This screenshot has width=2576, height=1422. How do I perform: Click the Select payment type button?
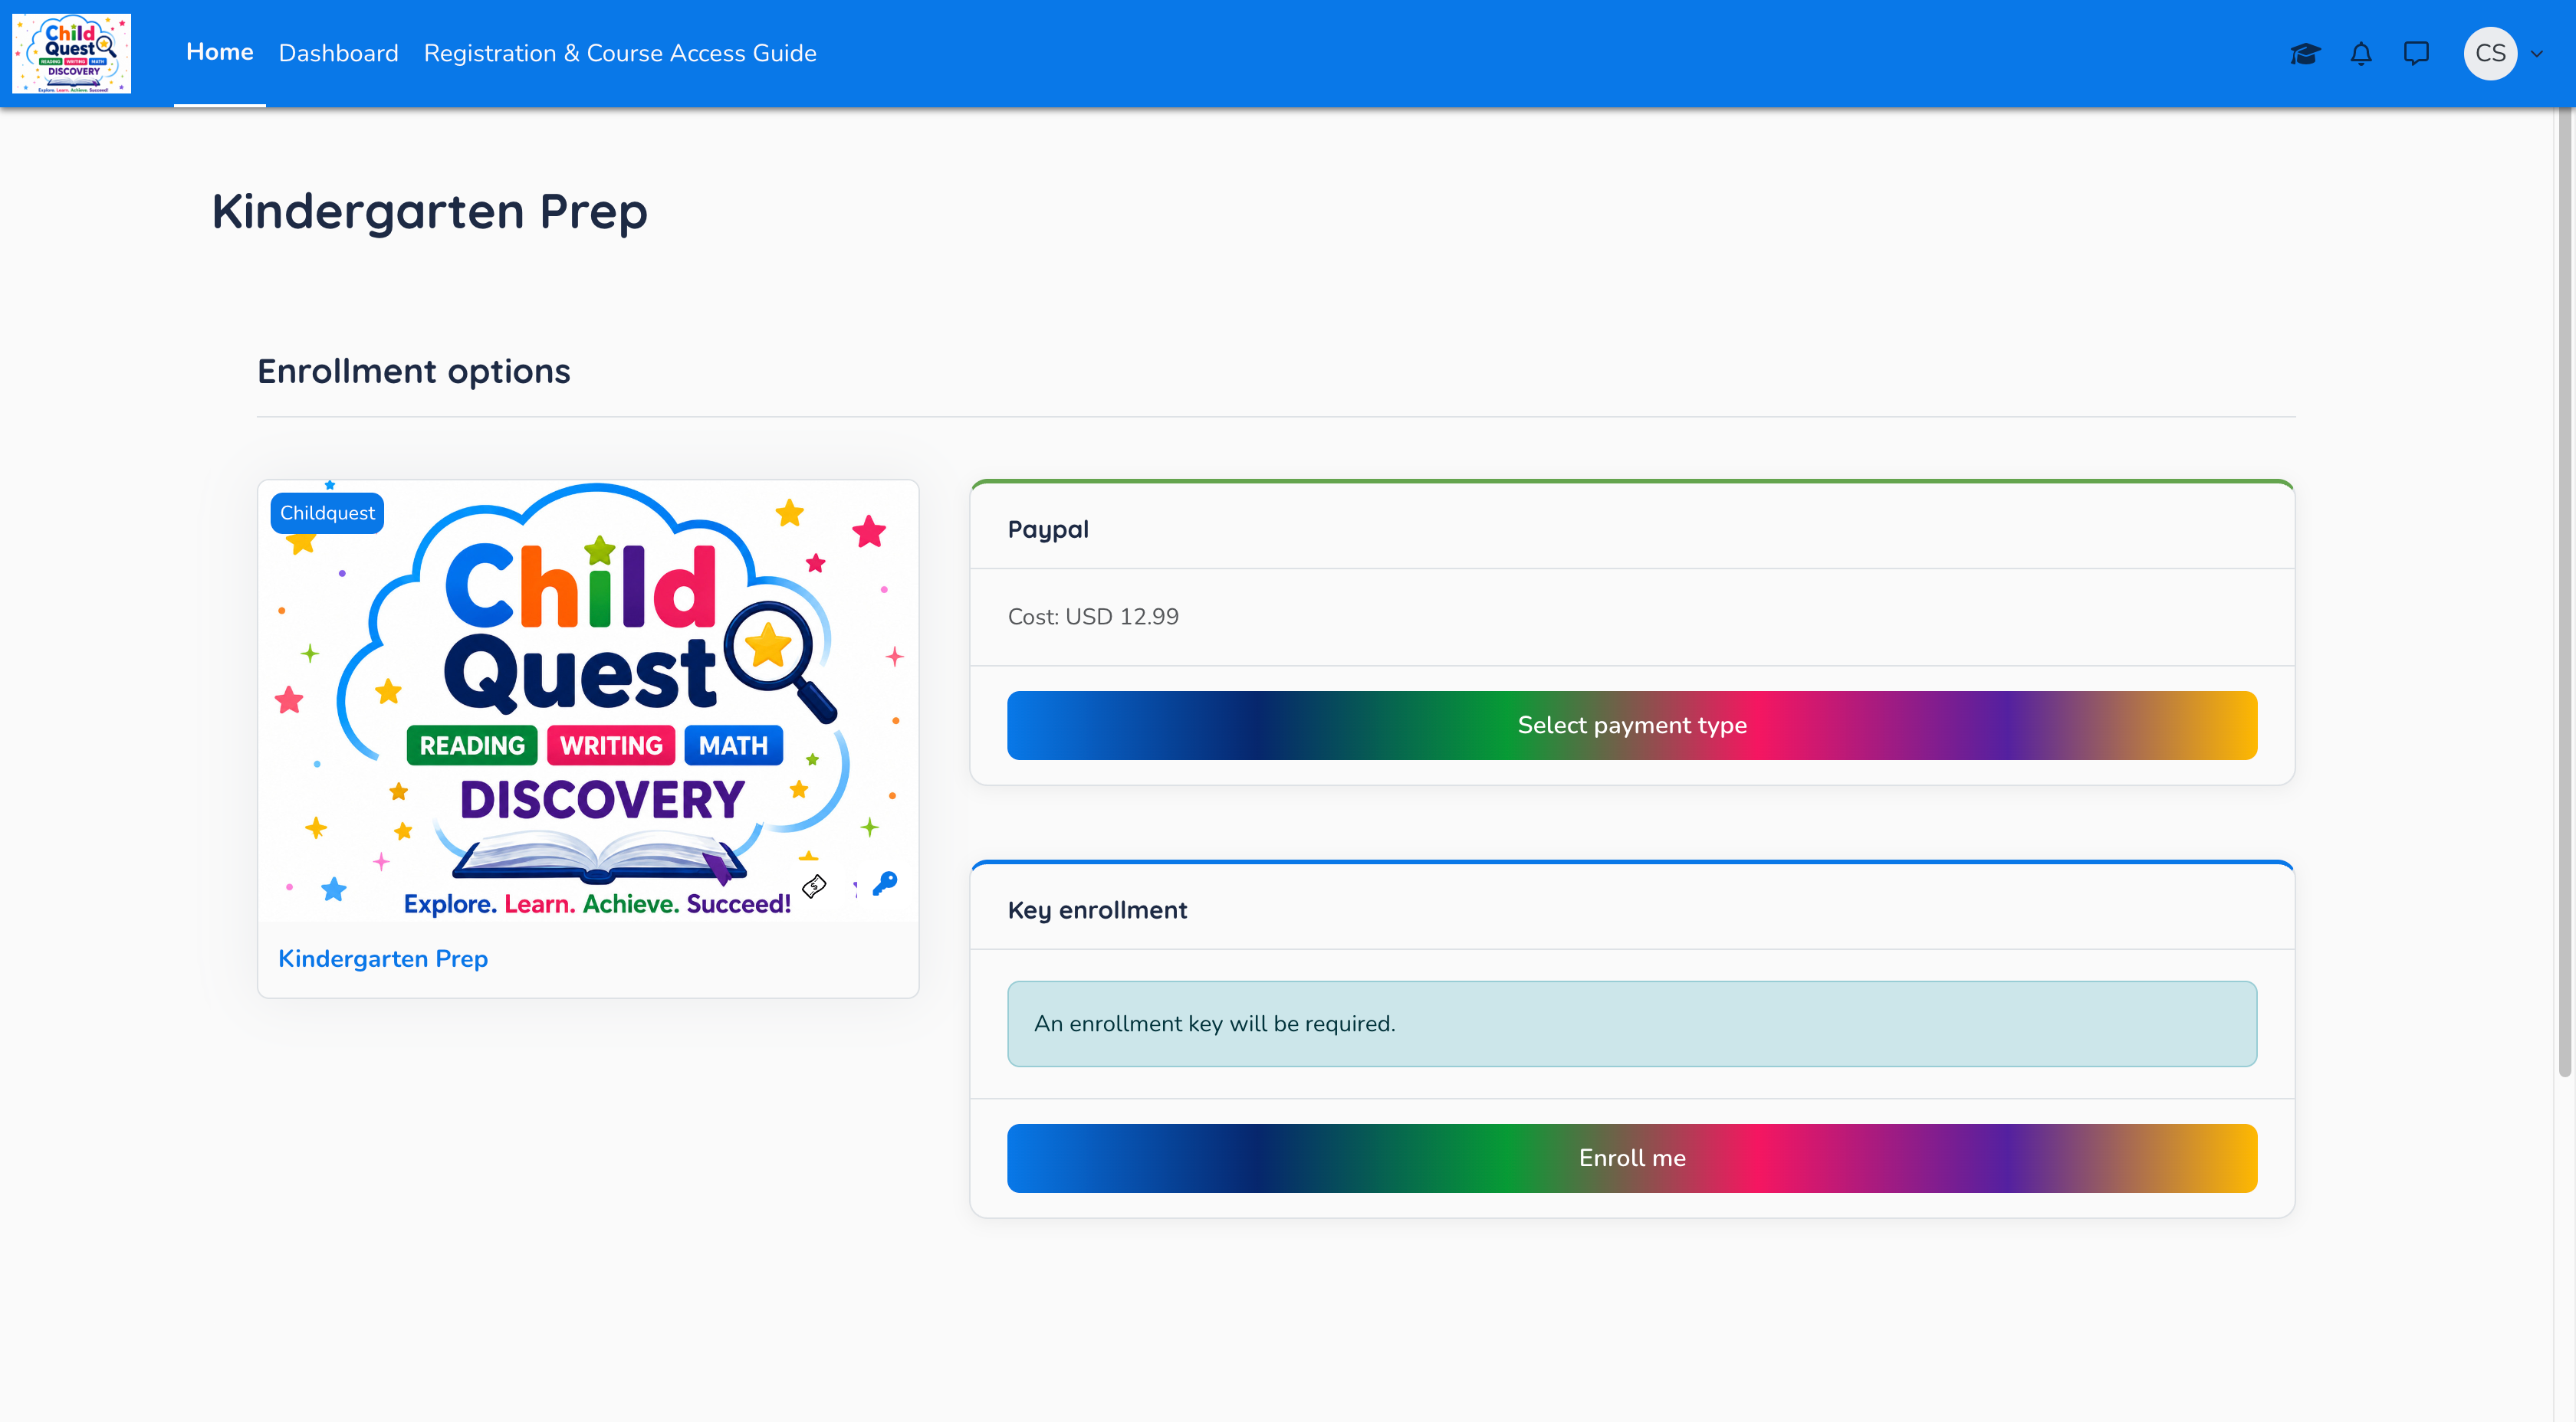tap(1632, 725)
